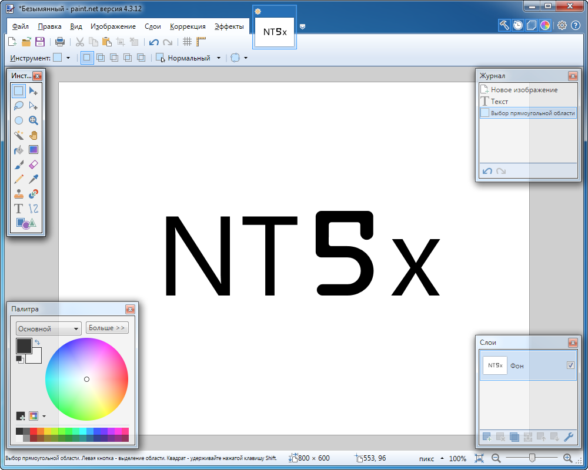Activate the Color Picker eyedropper tool

[34, 179]
